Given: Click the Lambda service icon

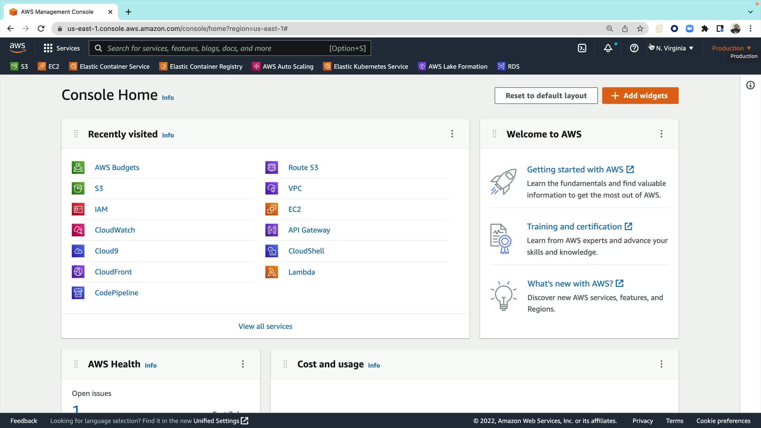Looking at the screenshot, I should coord(272,272).
